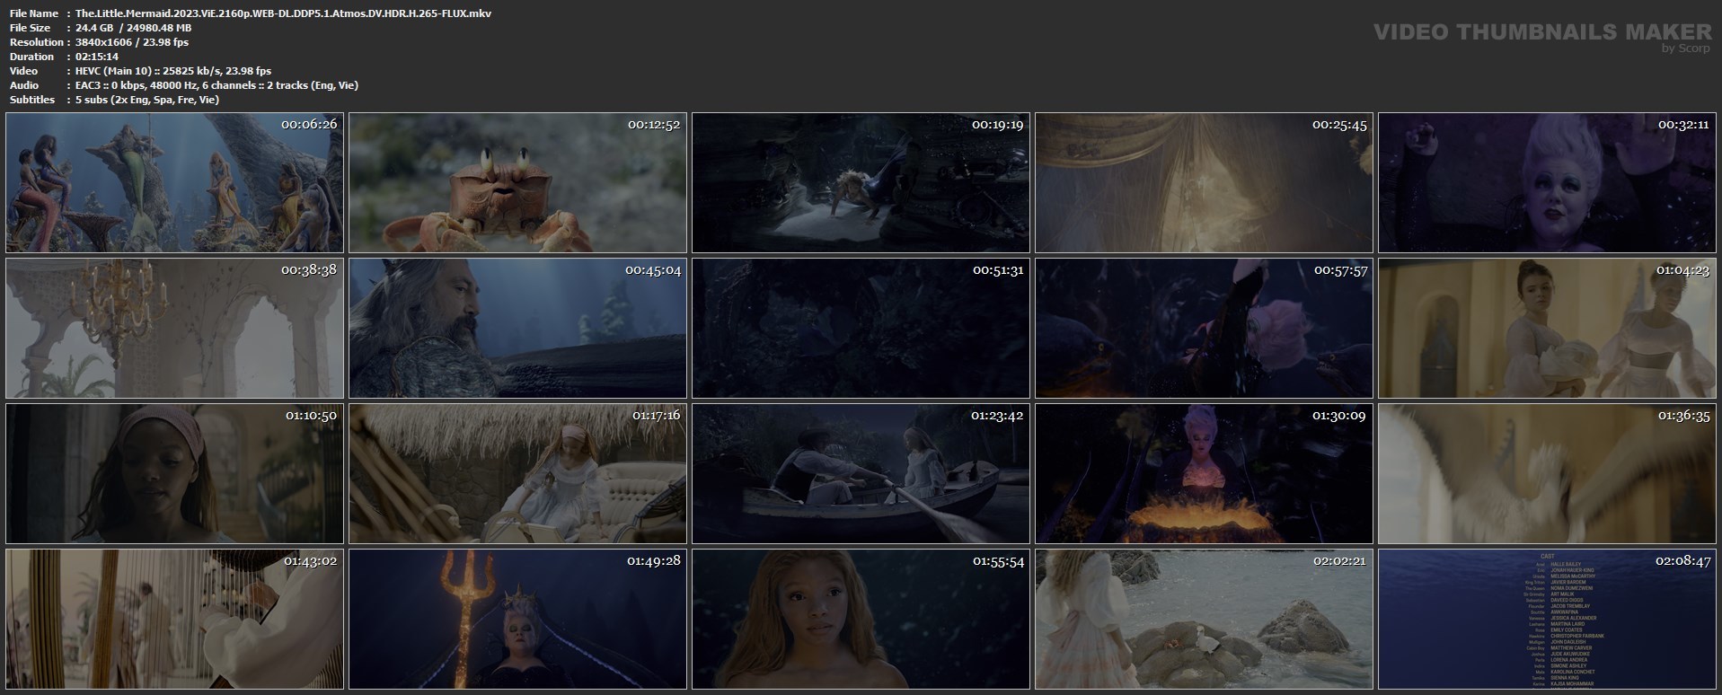Screen dimensions: 1722x695
Task: Select the King Triton thumbnail at 00:45:04
Action: [517, 328]
